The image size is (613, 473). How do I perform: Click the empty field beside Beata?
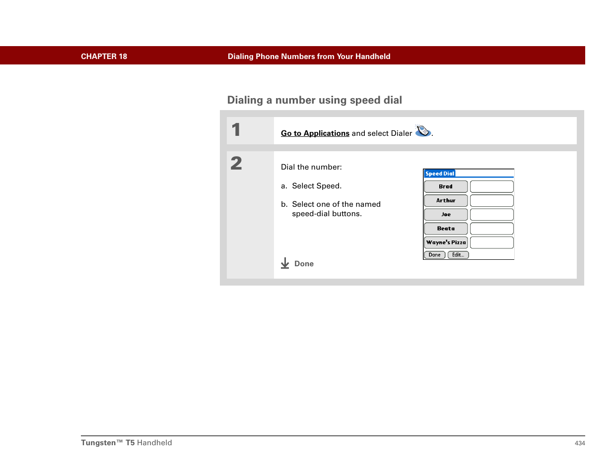(492, 229)
